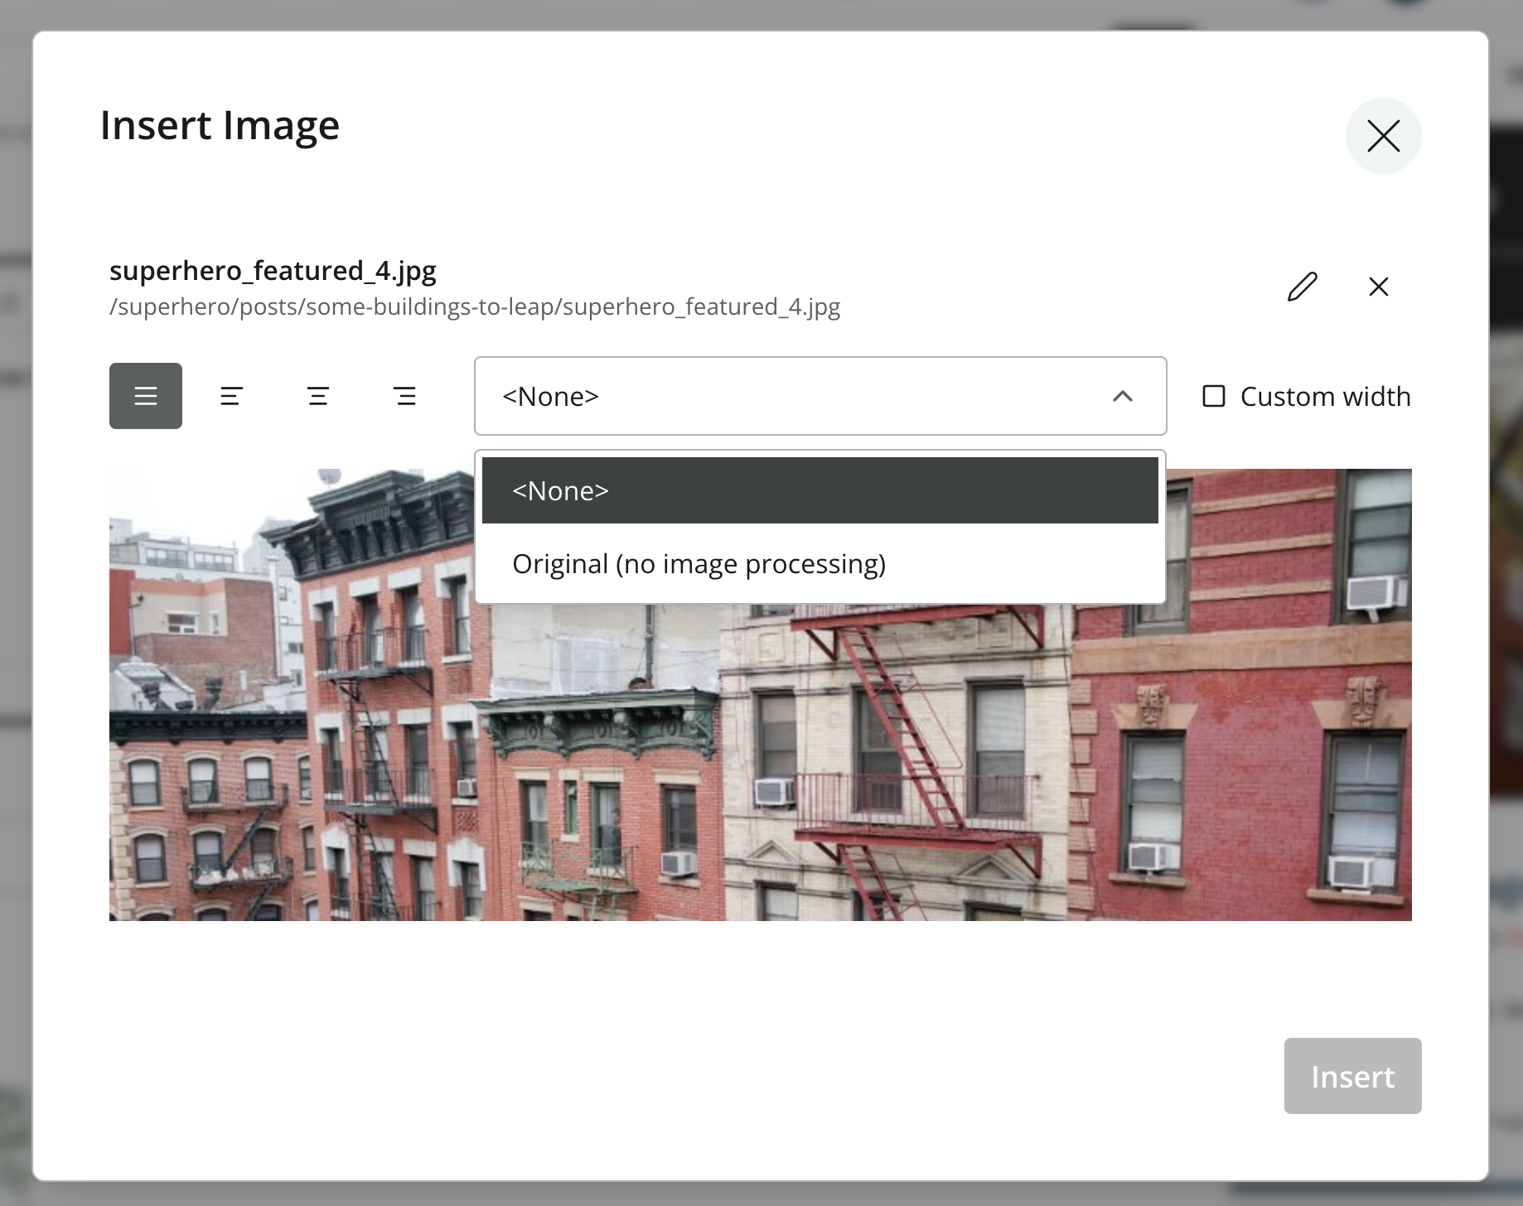Remove the selected superhero_featured_4.jpg image
This screenshot has width=1523, height=1206.
pyautogui.click(x=1379, y=287)
